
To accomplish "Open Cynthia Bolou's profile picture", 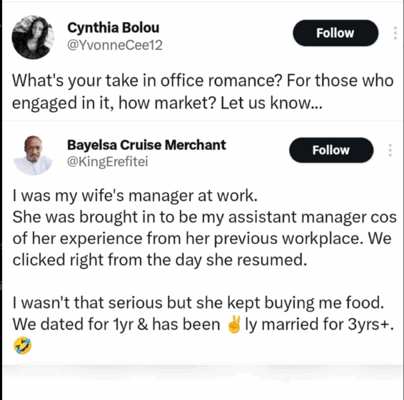I will [x=31, y=37].
